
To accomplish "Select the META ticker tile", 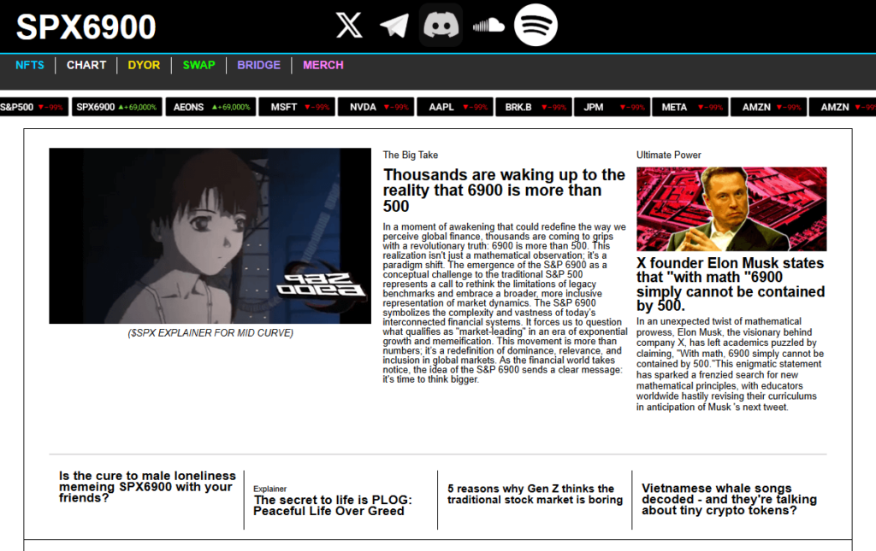I will 690,107.
